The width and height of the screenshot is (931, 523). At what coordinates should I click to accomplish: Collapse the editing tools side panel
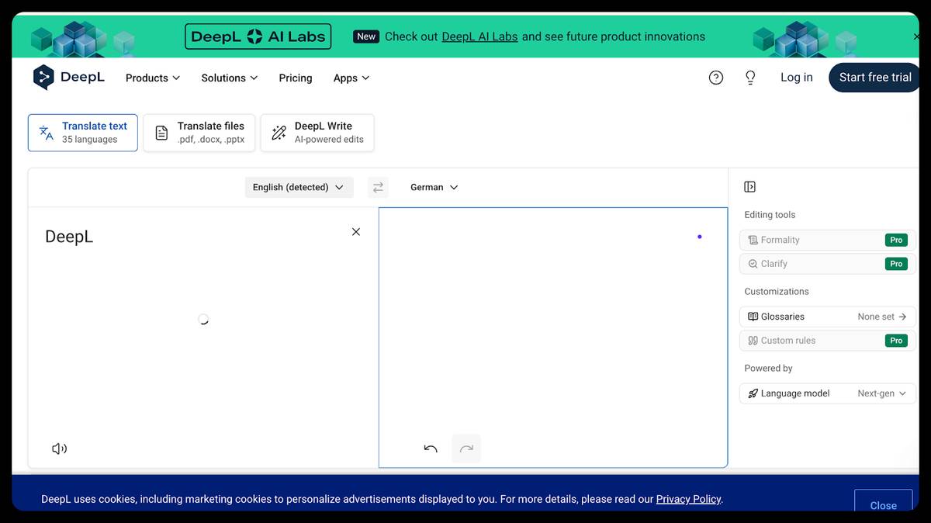coord(749,187)
